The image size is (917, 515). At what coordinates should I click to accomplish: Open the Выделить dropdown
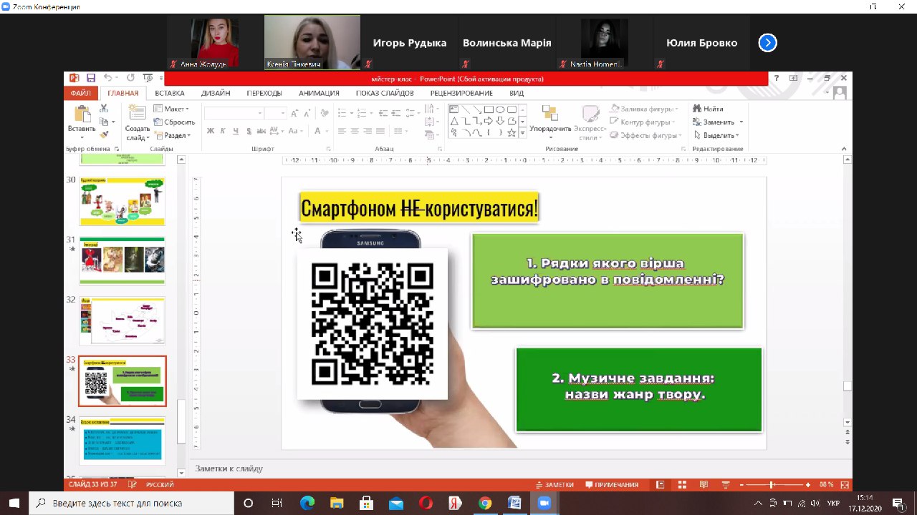(717, 135)
